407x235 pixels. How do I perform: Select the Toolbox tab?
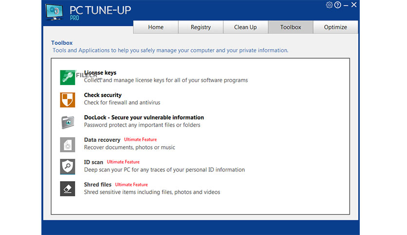291,27
